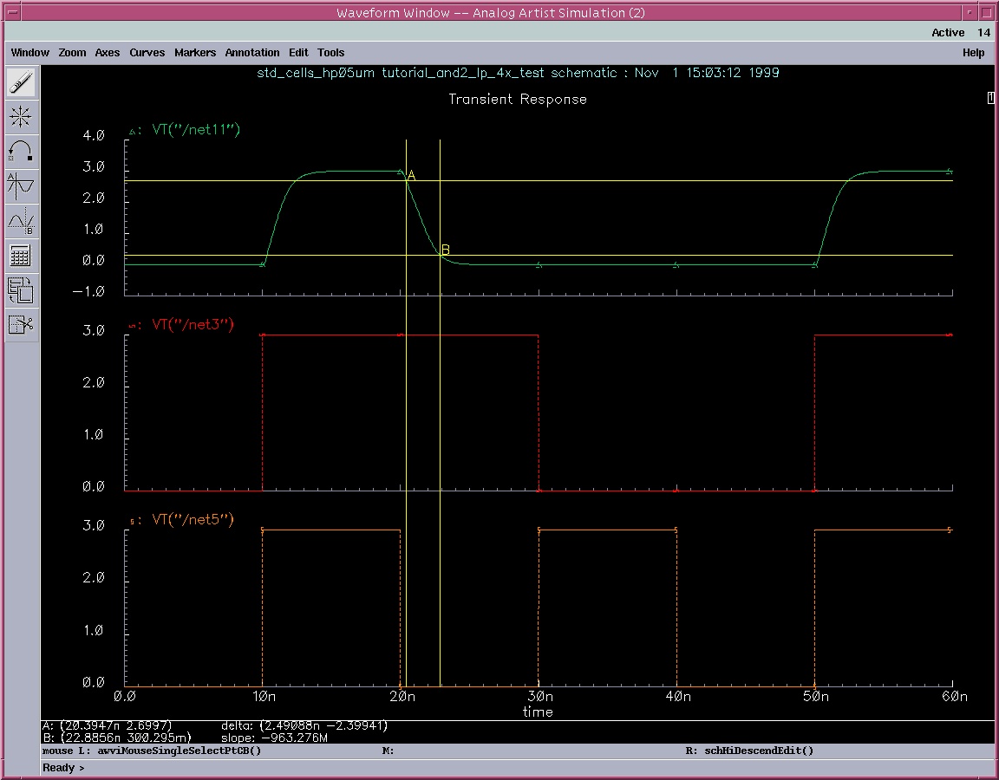Click the pencil eraser icon in left toolbar
Screen dimensions: 999x780
[x=21, y=82]
